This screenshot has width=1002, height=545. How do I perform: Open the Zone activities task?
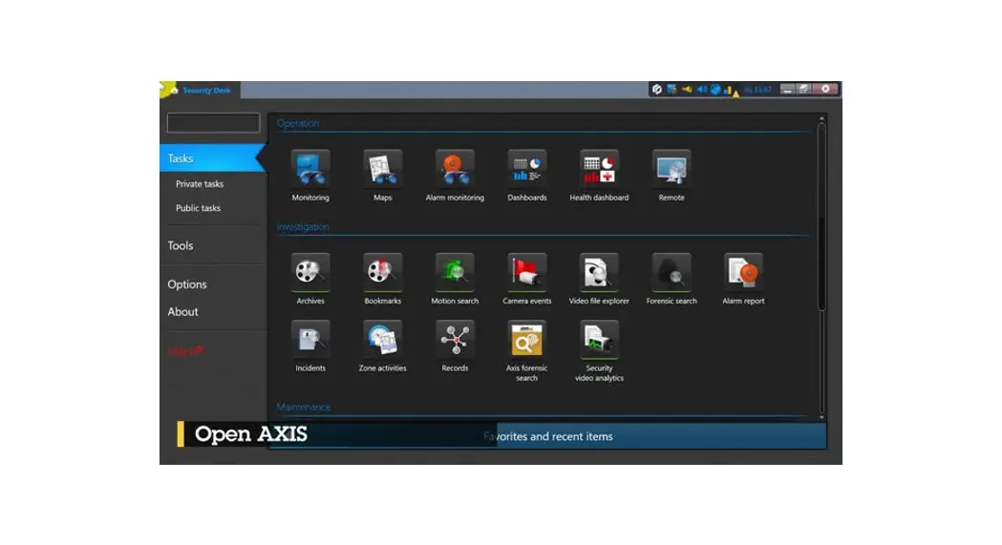[382, 346]
